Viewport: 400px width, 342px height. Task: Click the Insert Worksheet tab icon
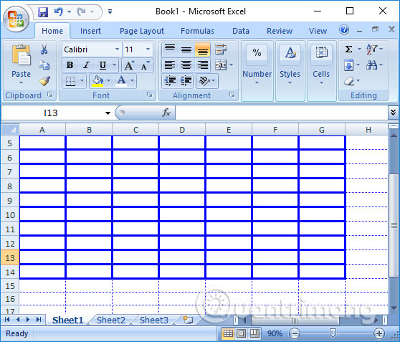188,320
